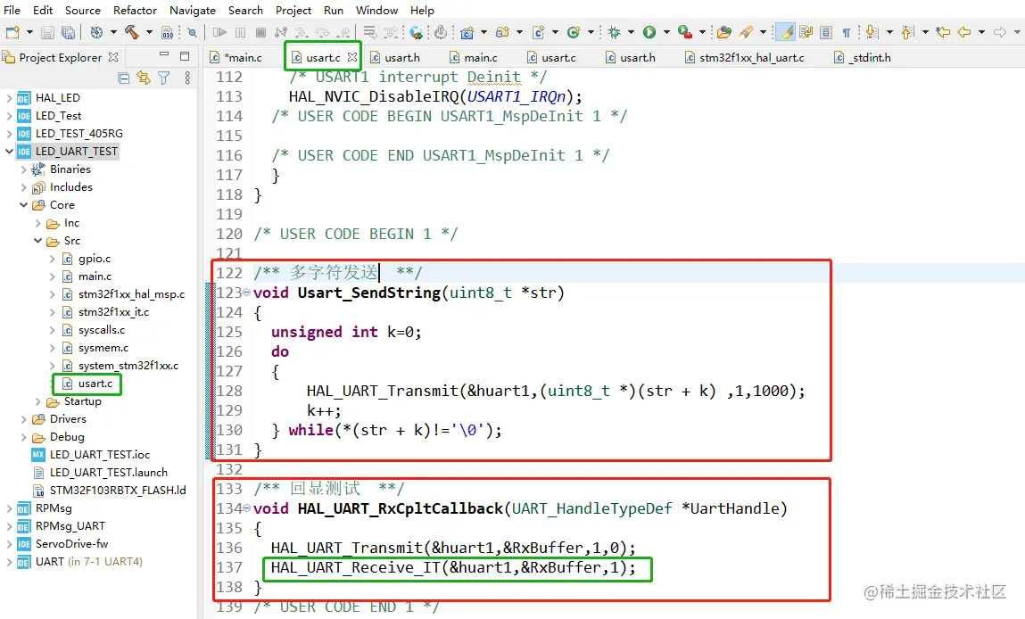This screenshot has height=619, width=1025.
Task: Collapse the Core folder
Action: (23, 204)
